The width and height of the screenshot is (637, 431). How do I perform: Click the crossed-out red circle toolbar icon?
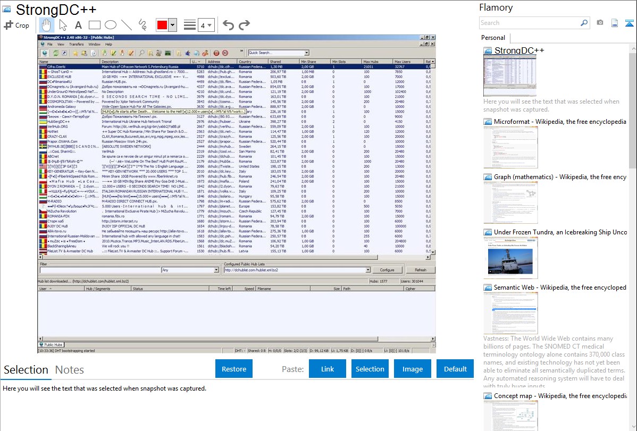[225, 53]
